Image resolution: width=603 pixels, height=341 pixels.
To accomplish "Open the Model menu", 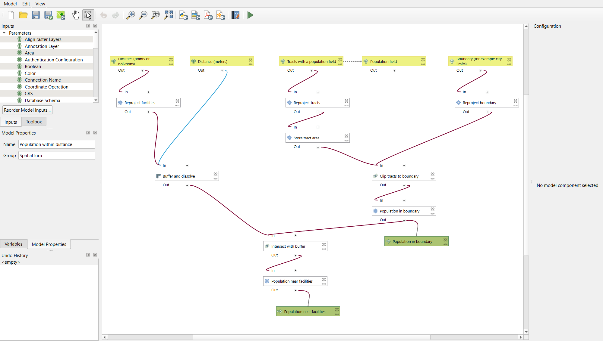I will pos(10,4).
